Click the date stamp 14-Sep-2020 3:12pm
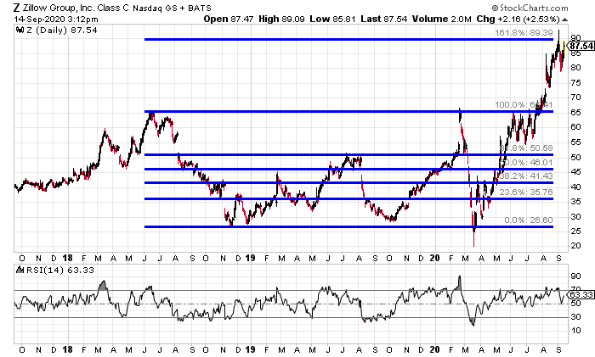Screen dimensions: 595x357 click(x=56, y=19)
